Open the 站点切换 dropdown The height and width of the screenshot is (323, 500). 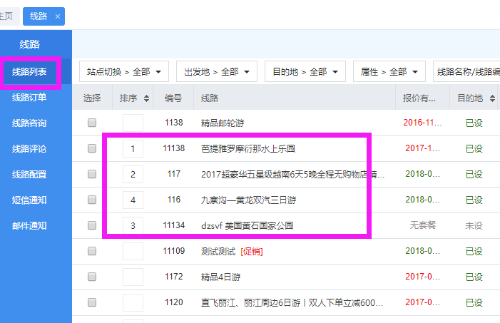click(123, 71)
